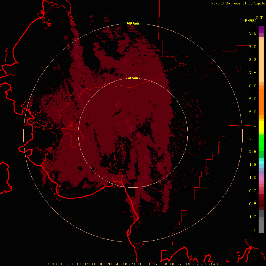Screen dimensions: 266x266
Task: Click "SPECIFIC DIFFERENTIAL PHASE (KDP)" product title
Action: tap(92, 264)
